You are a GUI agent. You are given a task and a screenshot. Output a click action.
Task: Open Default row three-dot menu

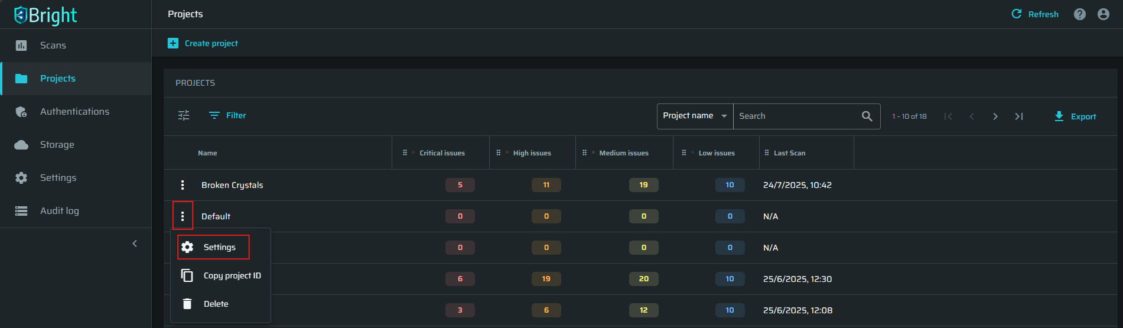183,216
